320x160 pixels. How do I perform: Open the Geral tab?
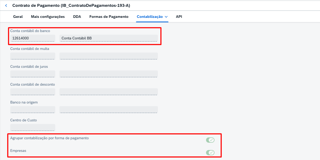pos(18,17)
